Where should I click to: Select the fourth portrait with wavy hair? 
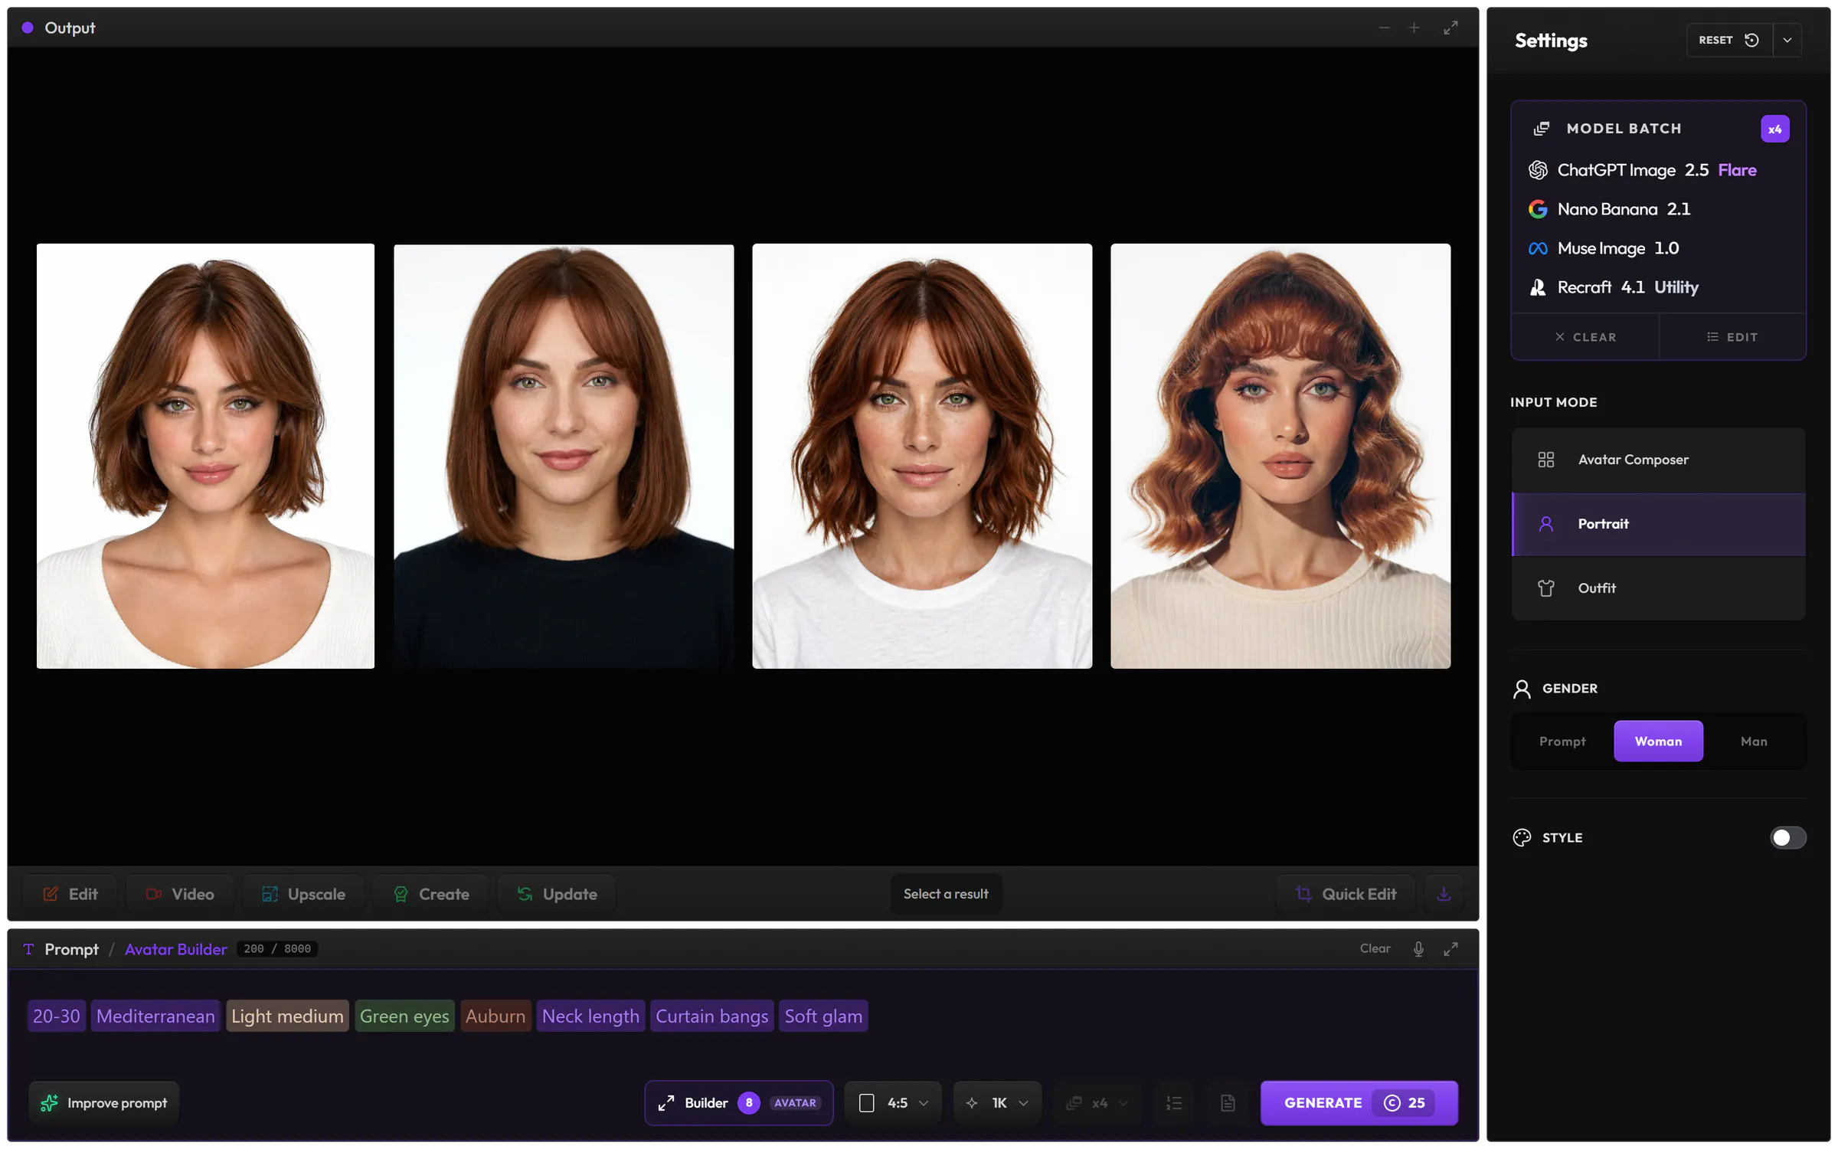1280,457
